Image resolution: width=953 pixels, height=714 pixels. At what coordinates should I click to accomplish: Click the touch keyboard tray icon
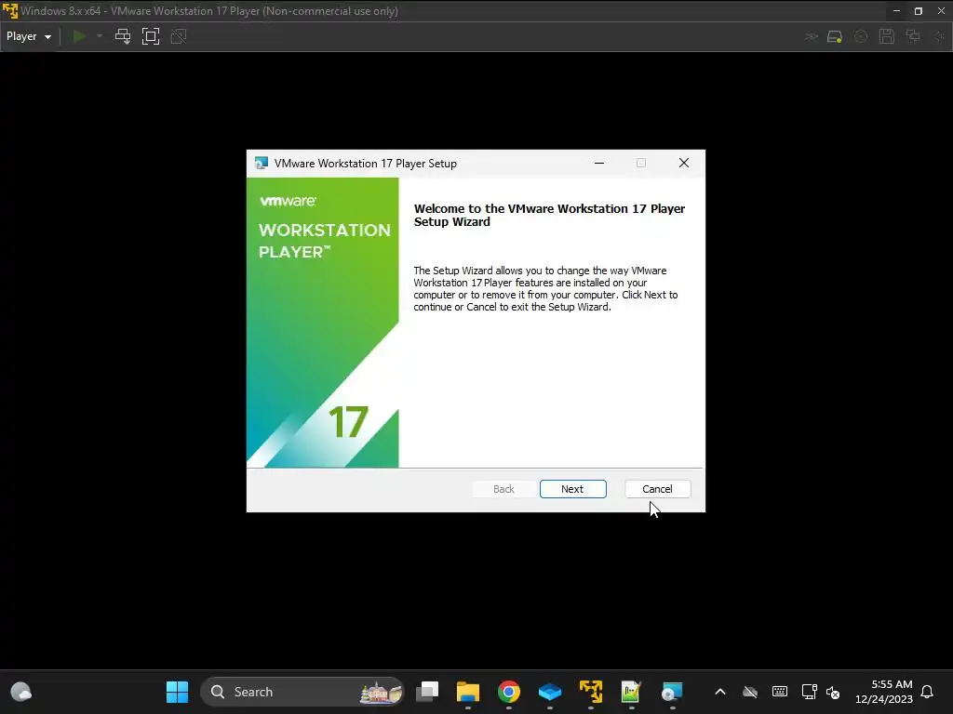(780, 692)
